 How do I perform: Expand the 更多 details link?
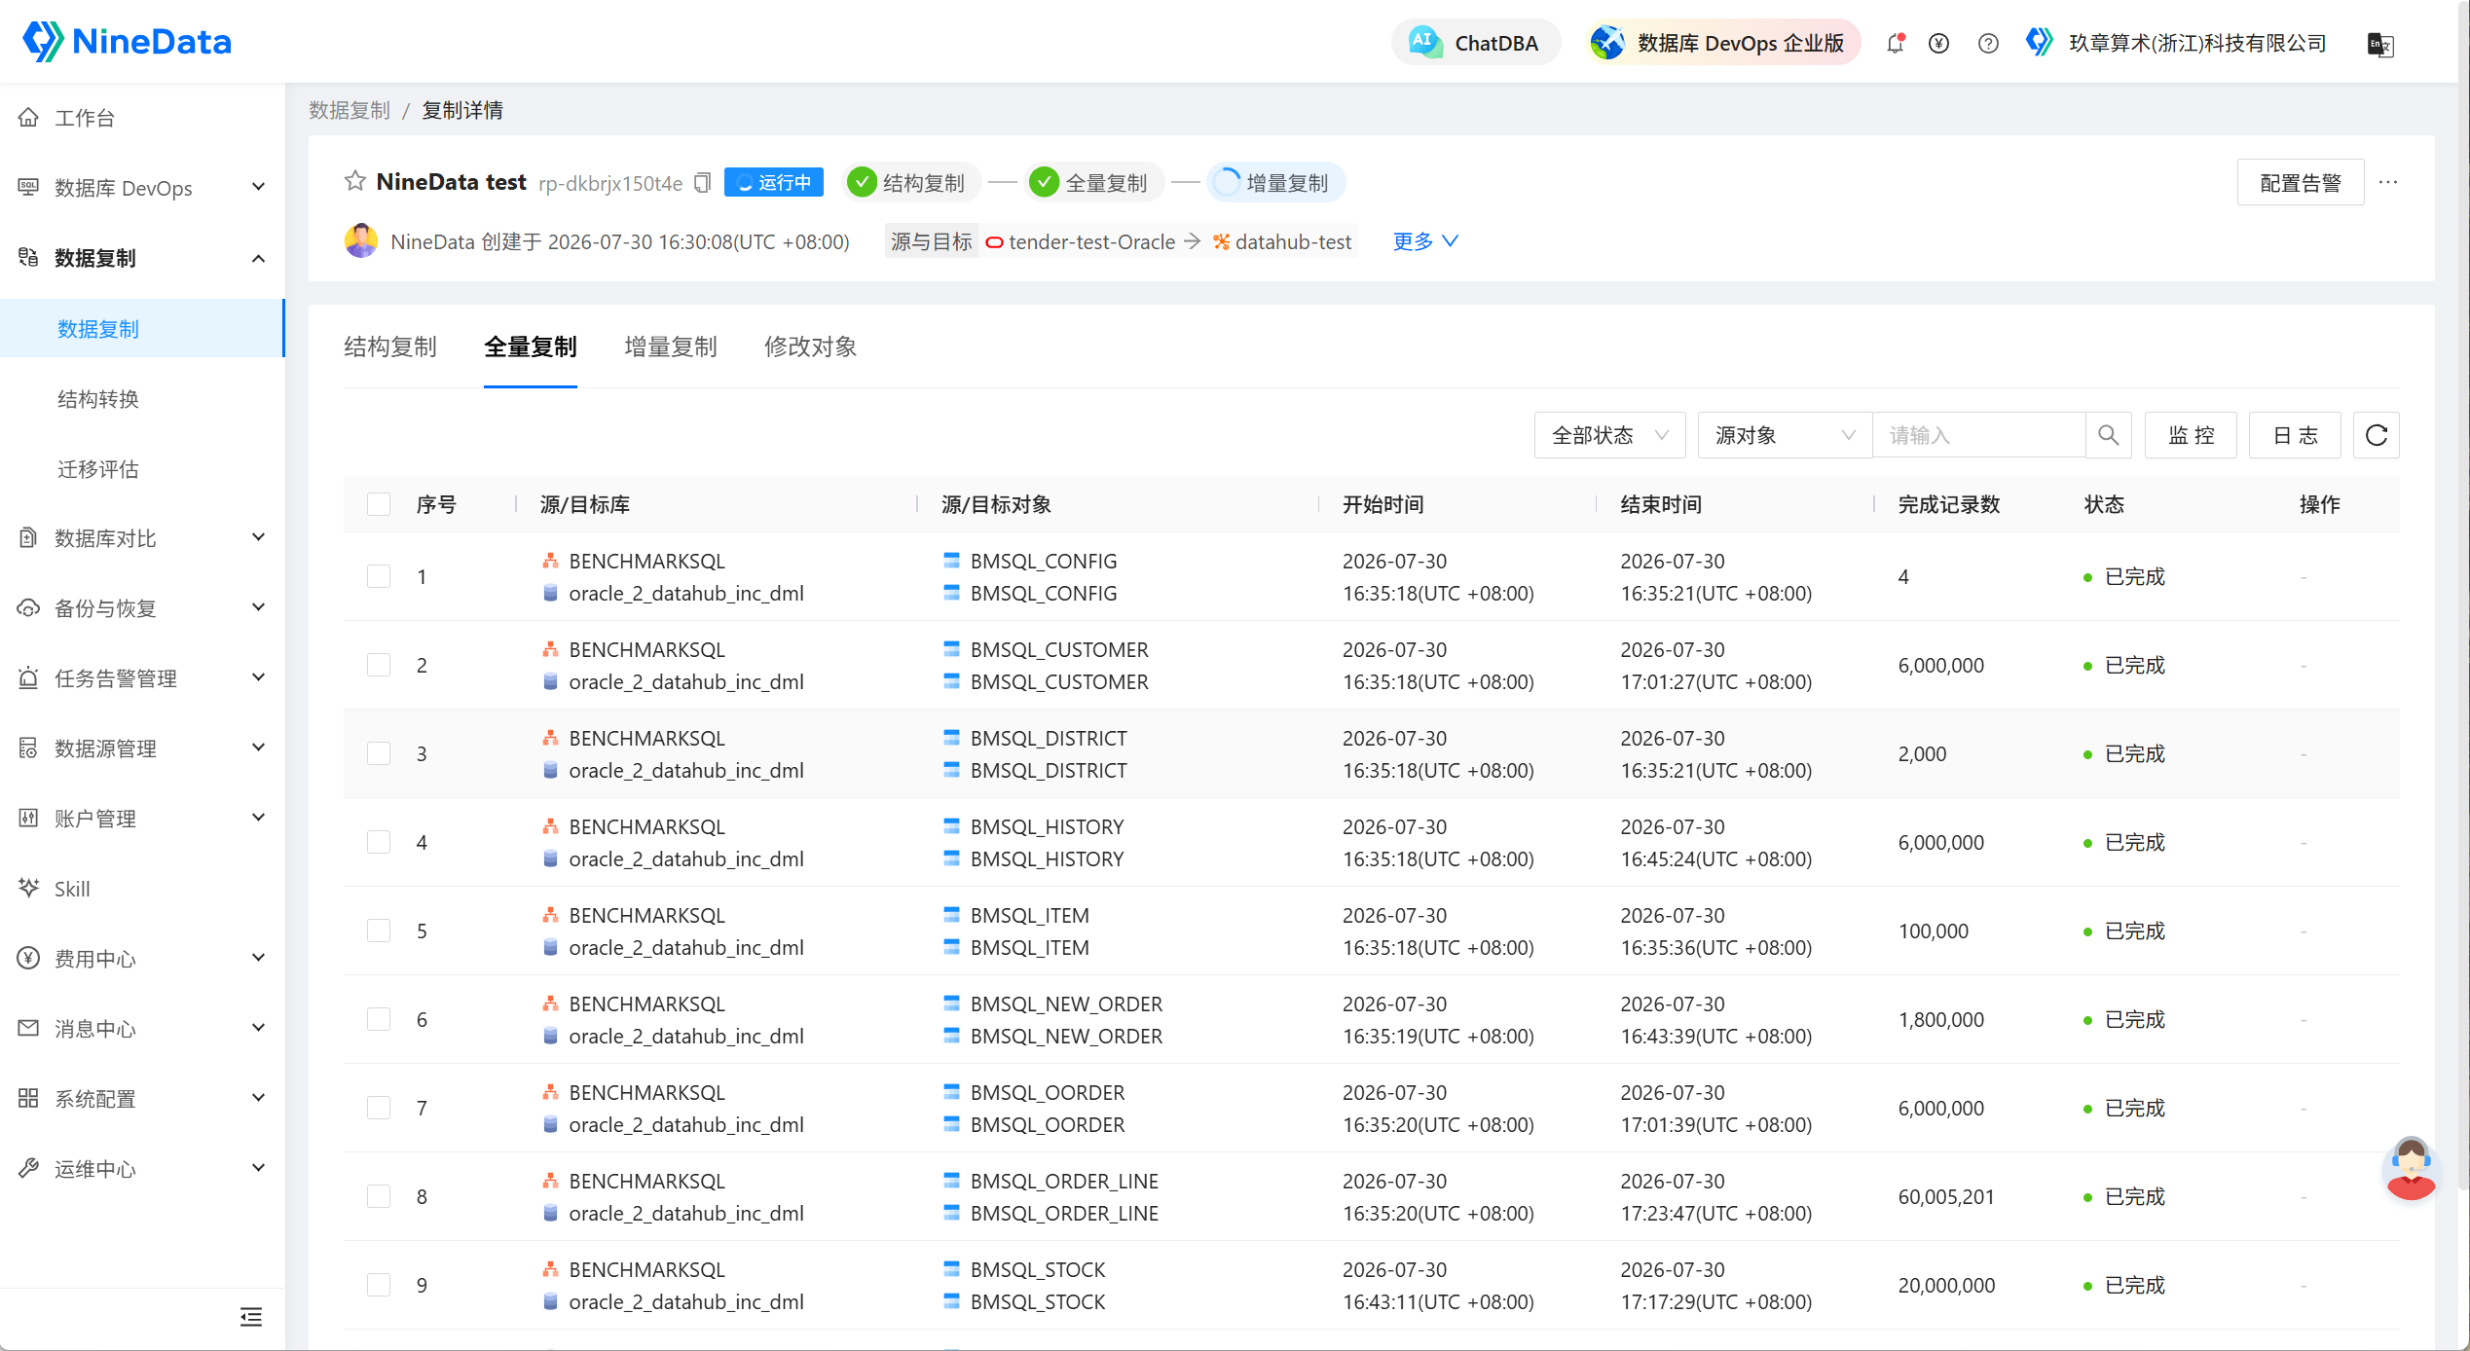tap(1425, 241)
